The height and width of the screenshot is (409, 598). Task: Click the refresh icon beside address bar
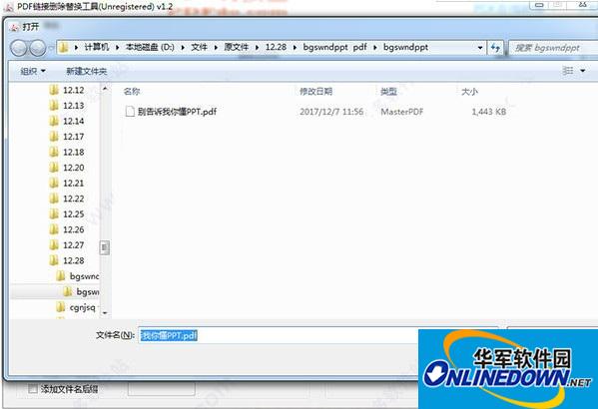click(x=495, y=48)
